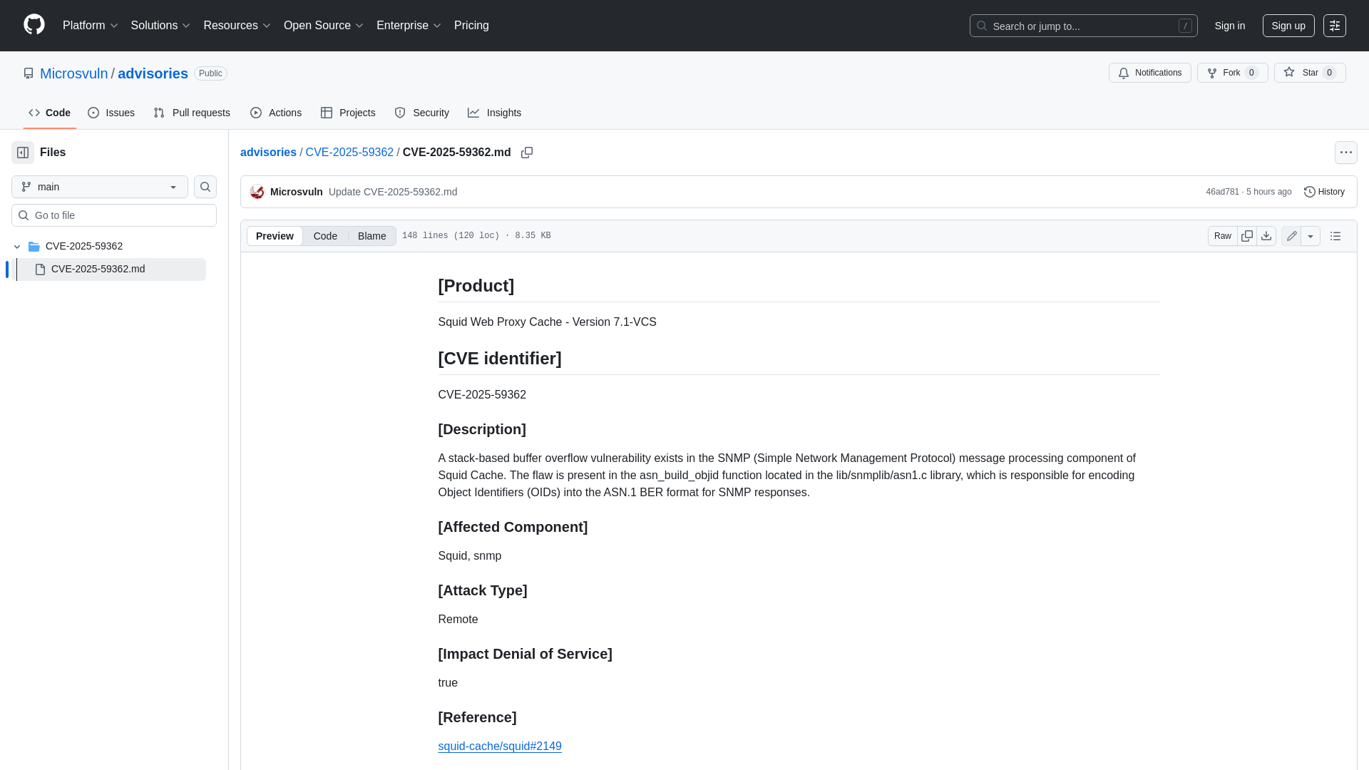Click Sign in link
The image size is (1369, 770).
pos(1230,26)
